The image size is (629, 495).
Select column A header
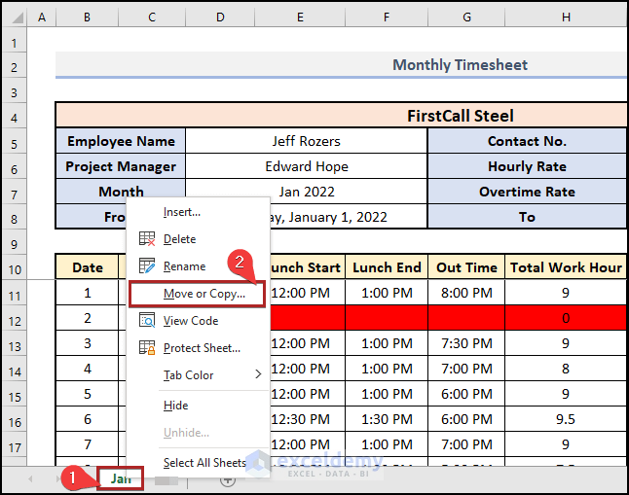pyautogui.click(x=42, y=18)
